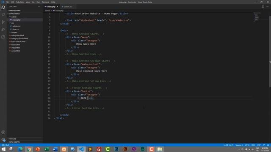Viewport: 271px width, 152px height.
Task: Open the Run and Debug view
Action: coord(3,30)
